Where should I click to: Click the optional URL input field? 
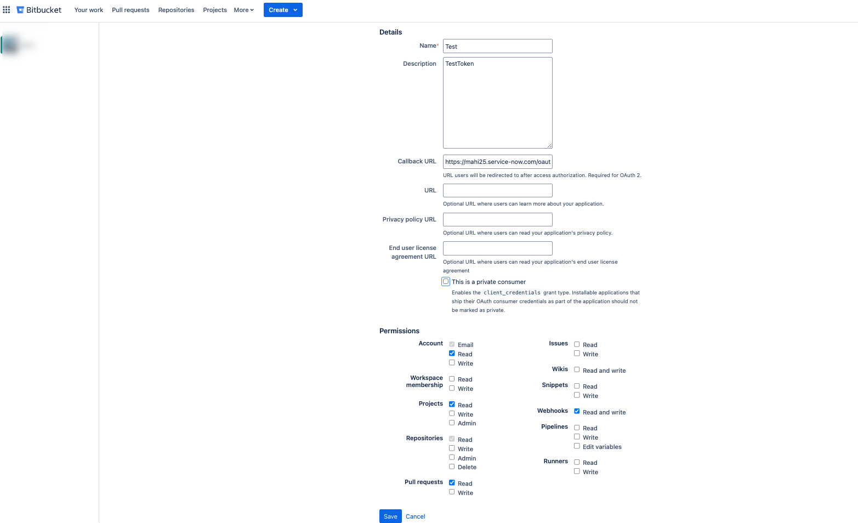coord(498,190)
